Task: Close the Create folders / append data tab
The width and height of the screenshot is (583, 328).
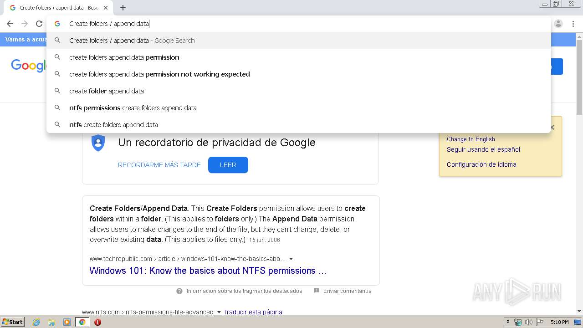Action: coord(106,8)
